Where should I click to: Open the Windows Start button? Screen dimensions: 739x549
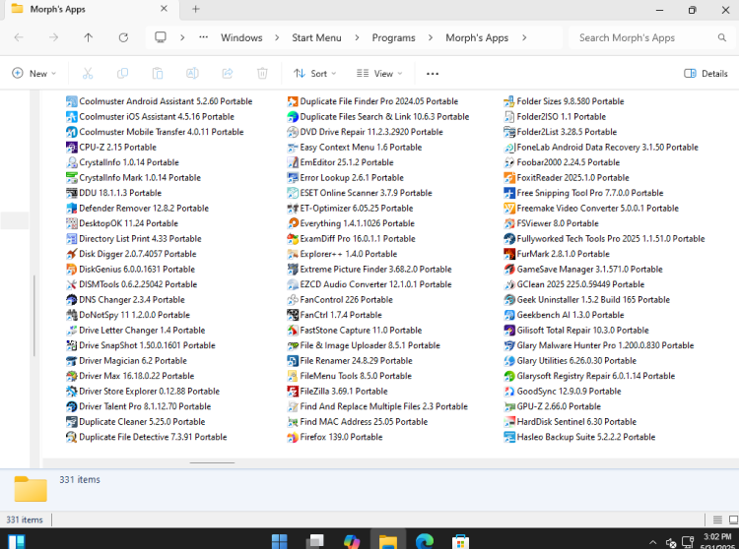280,541
